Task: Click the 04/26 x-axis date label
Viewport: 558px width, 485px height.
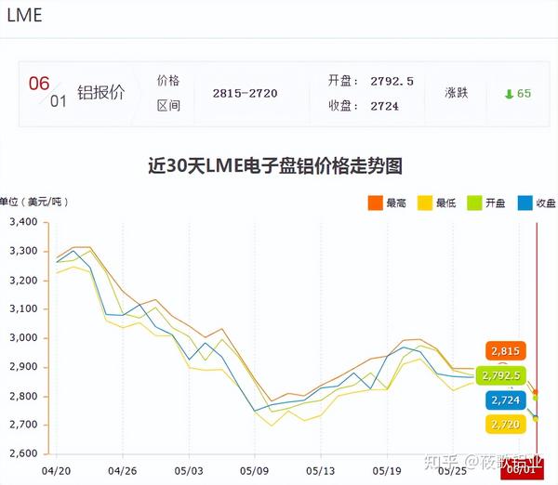Action: pos(123,471)
